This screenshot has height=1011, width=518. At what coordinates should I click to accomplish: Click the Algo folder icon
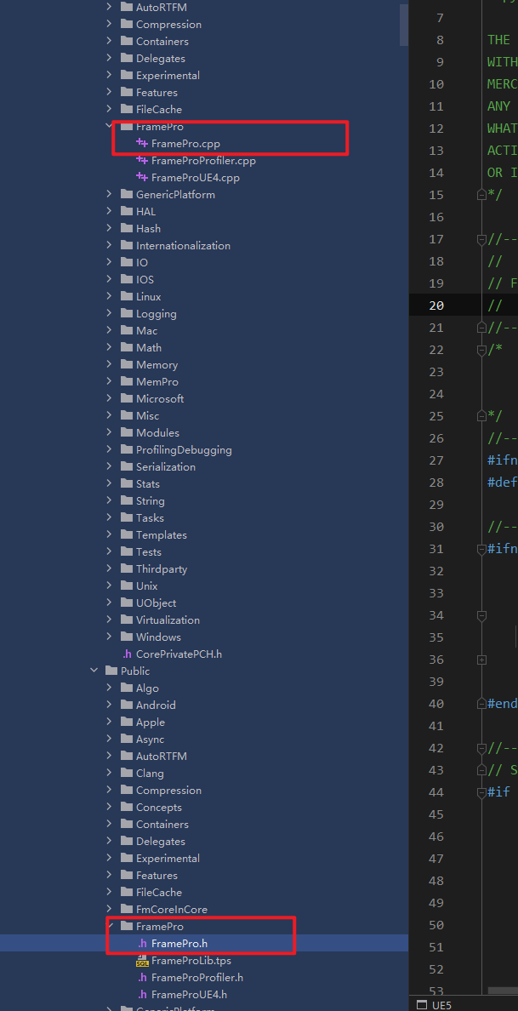[x=126, y=688]
